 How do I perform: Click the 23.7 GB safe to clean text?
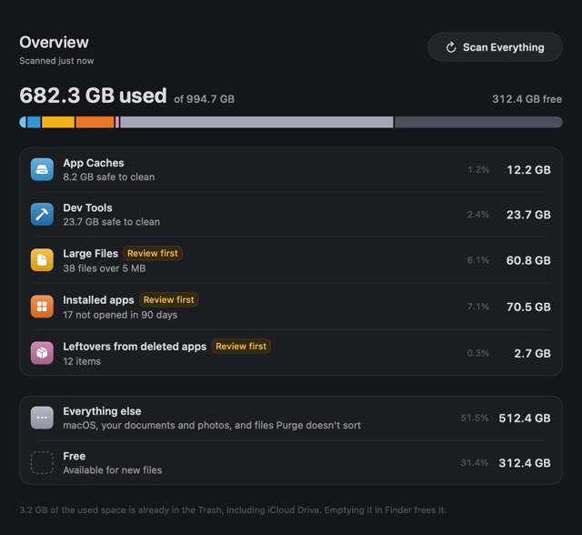tap(111, 222)
